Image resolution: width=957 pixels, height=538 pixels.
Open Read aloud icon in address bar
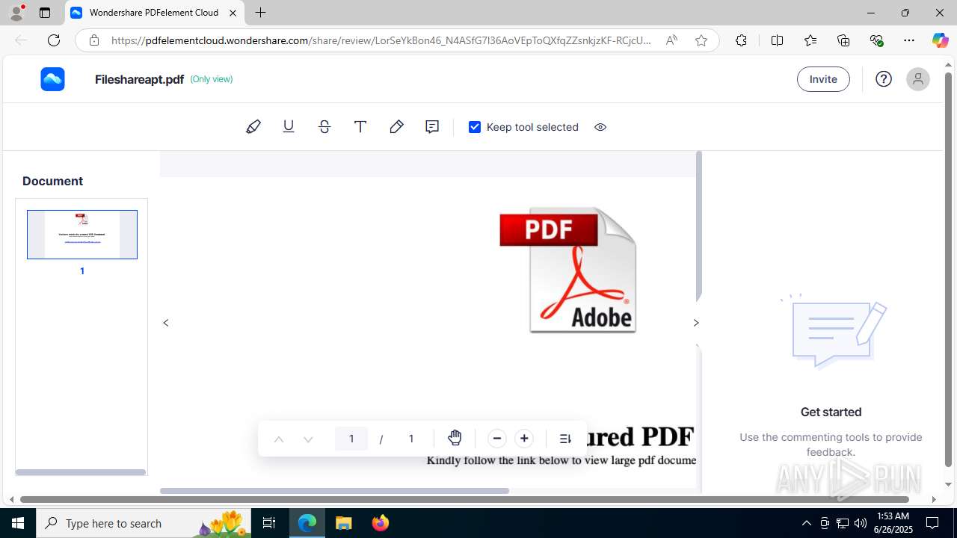tap(671, 40)
